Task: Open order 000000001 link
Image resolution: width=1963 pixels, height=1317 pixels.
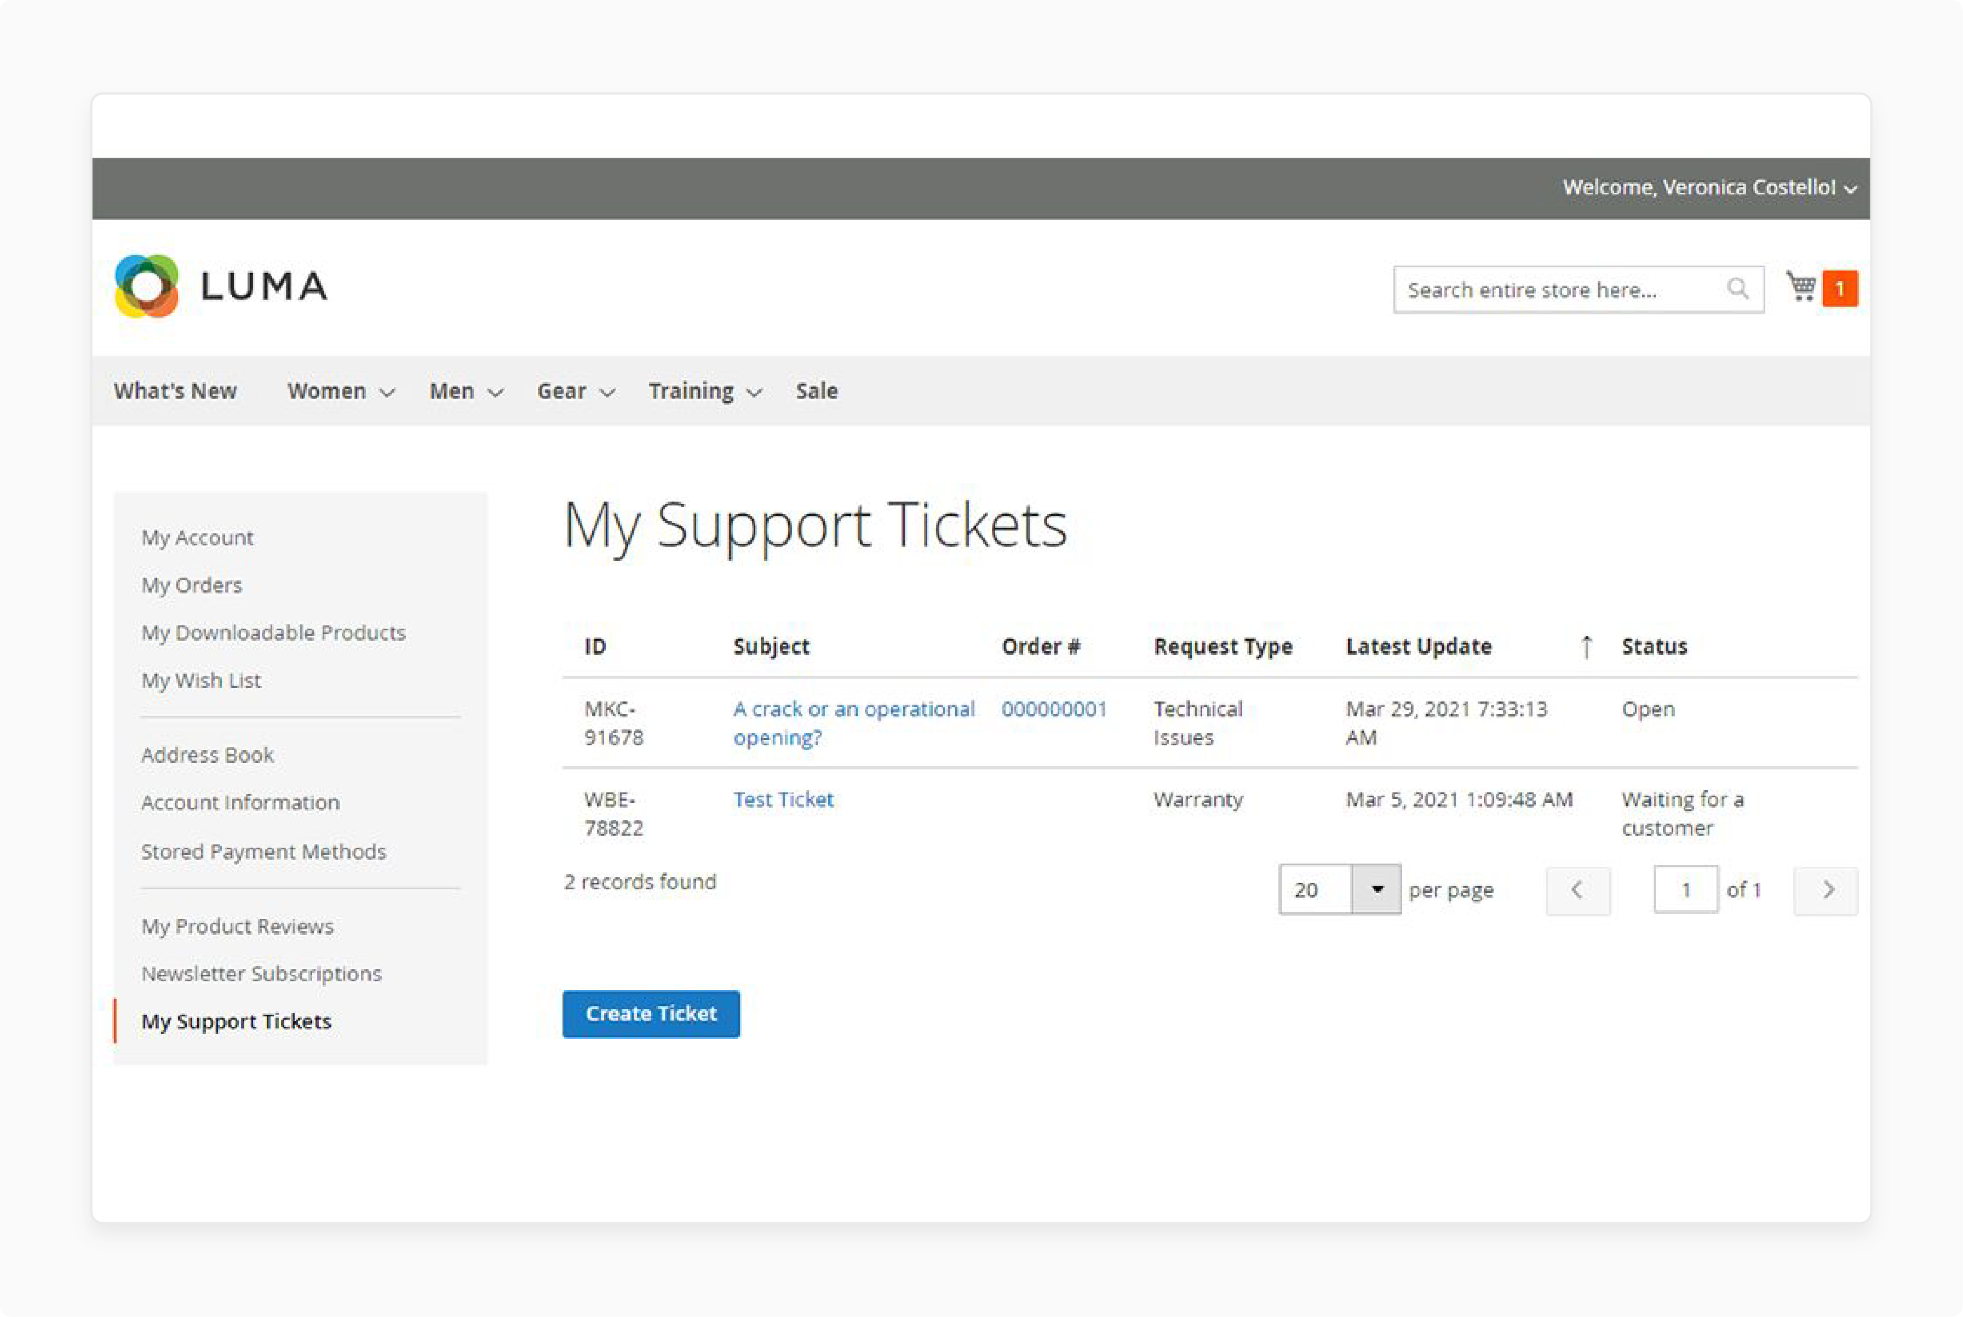Action: (x=1054, y=710)
